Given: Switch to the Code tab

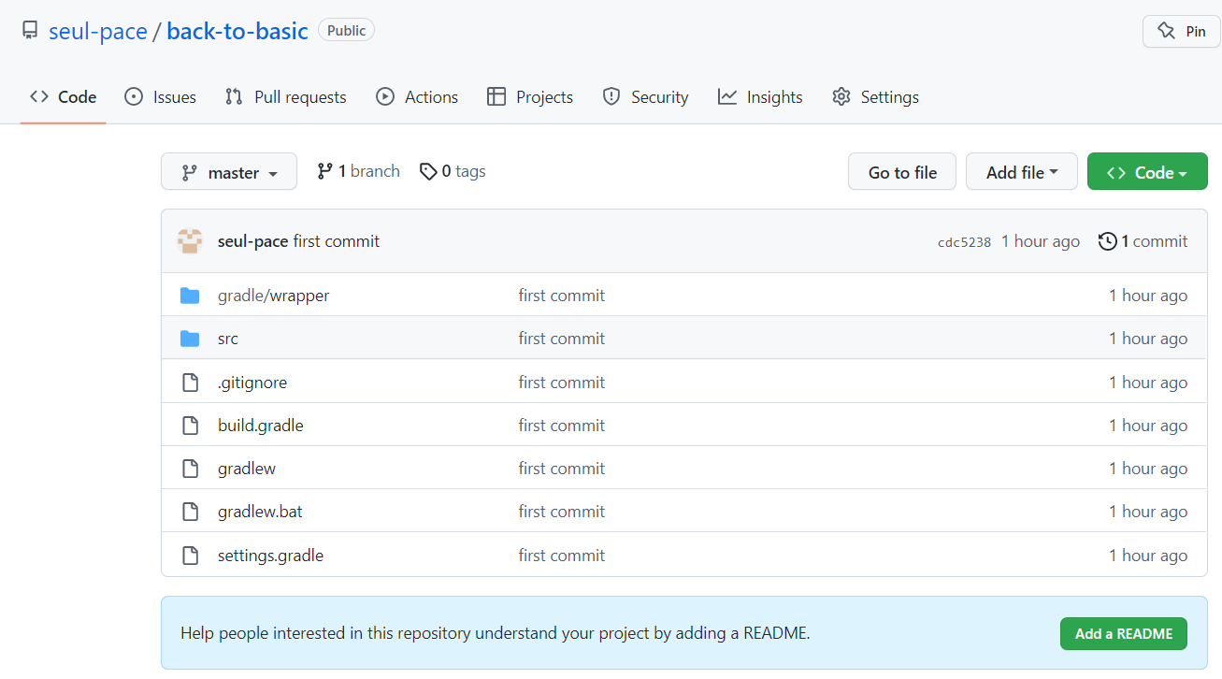Looking at the screenshot, I should pos(64,96).
